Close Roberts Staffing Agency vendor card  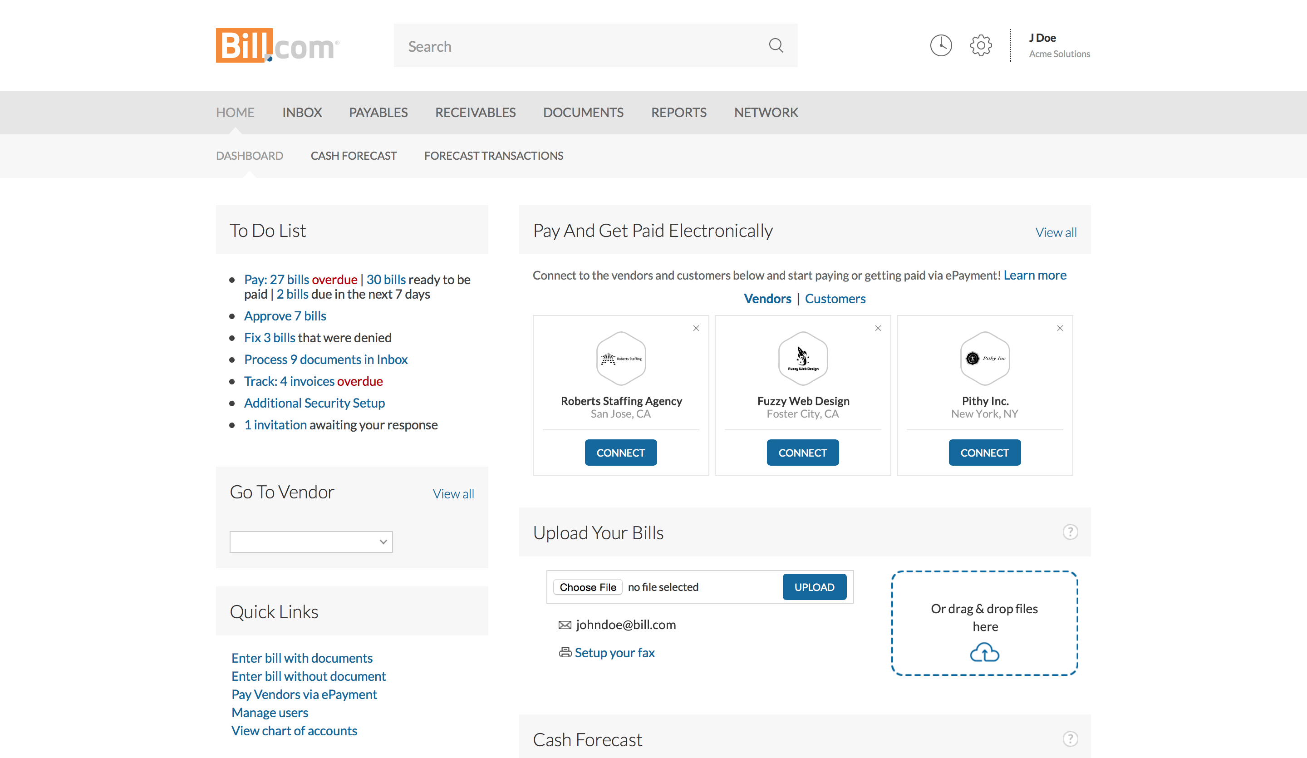coord(695,329)
